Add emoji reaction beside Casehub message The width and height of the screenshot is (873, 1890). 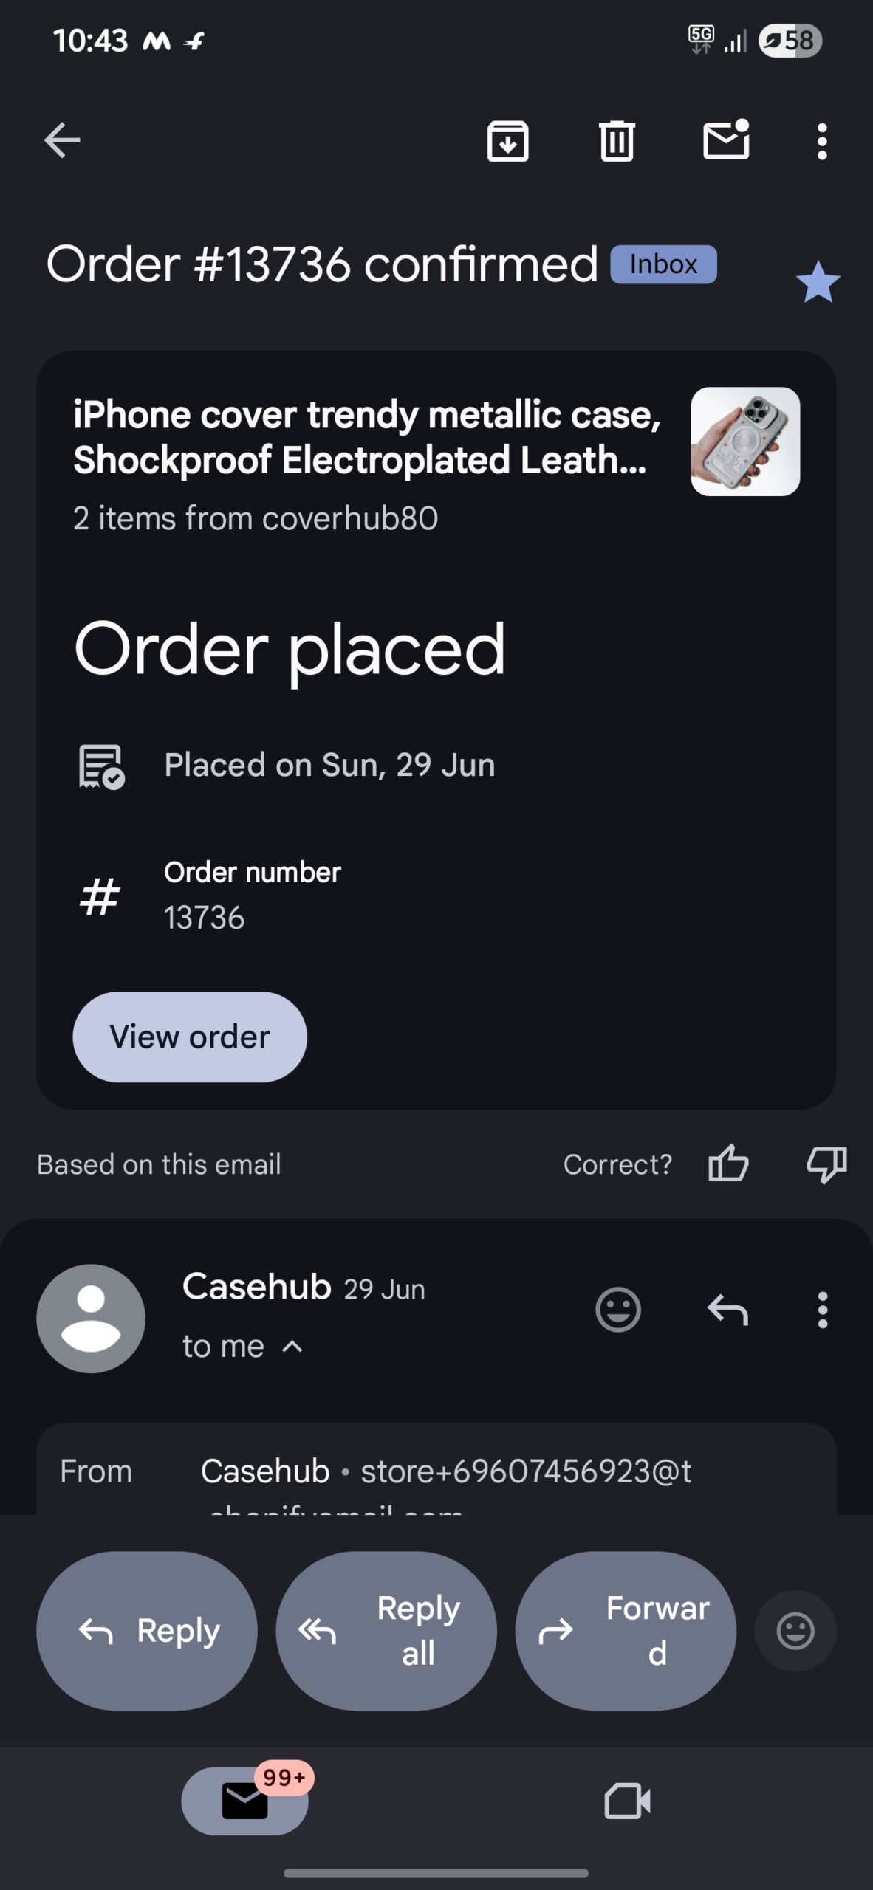[x=617, y=1310]
